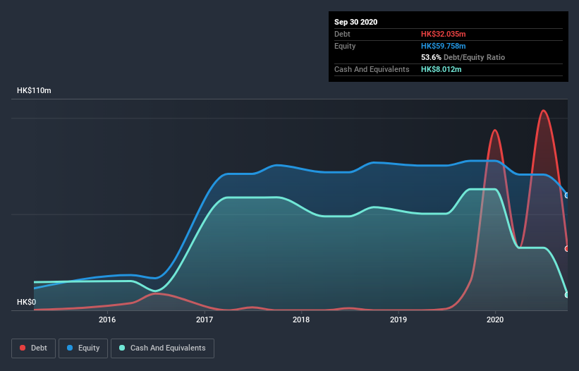The height and width of the screenshot is (371, 579).
Task: Click the 2016 x-axis label
Action: click(x=107, y=320)
